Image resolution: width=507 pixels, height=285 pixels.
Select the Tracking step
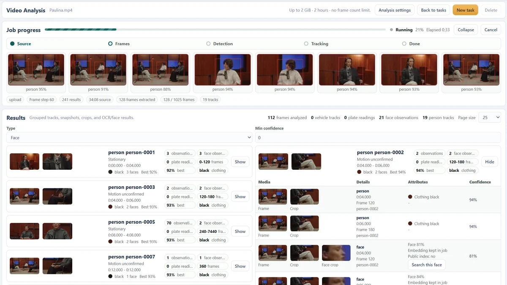coord(316,44)
